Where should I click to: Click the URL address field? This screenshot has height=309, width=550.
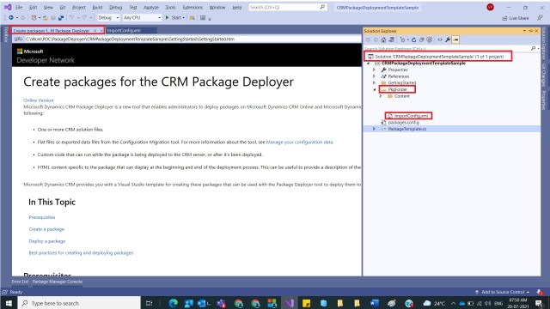[192, 39]
